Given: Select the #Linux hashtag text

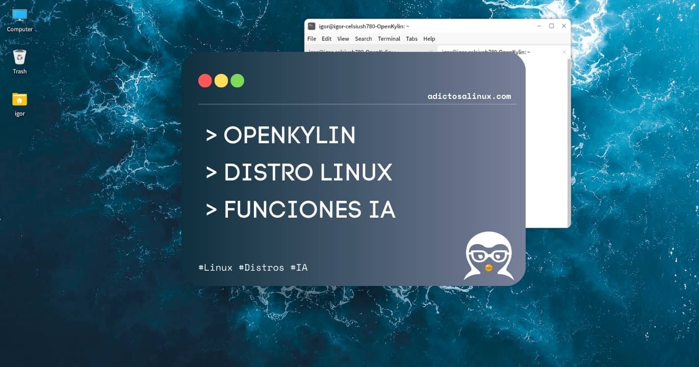Looking at the screenshot, I should pos(216,267).
